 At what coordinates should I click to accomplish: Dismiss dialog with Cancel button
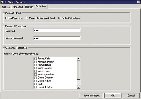[131, 96]
